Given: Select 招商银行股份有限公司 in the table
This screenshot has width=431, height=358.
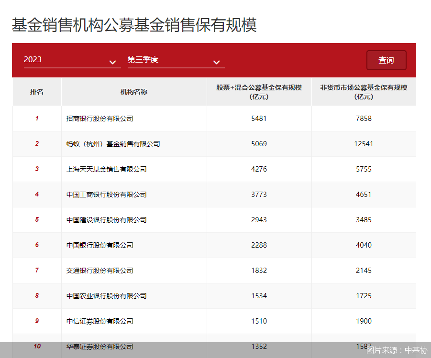Looking at the screenshot, I should (100, 119).
